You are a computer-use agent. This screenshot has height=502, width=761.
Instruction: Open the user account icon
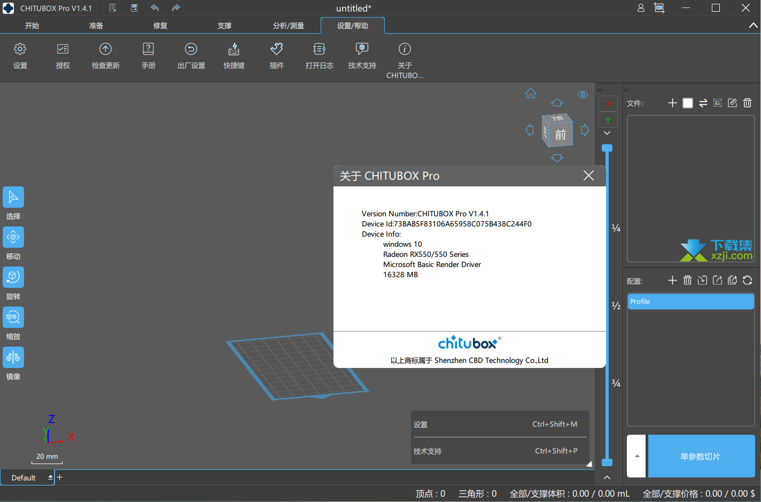coord(641,8)
